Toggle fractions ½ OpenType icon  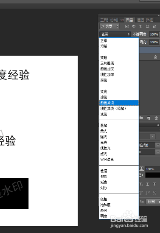coord(154,193)
